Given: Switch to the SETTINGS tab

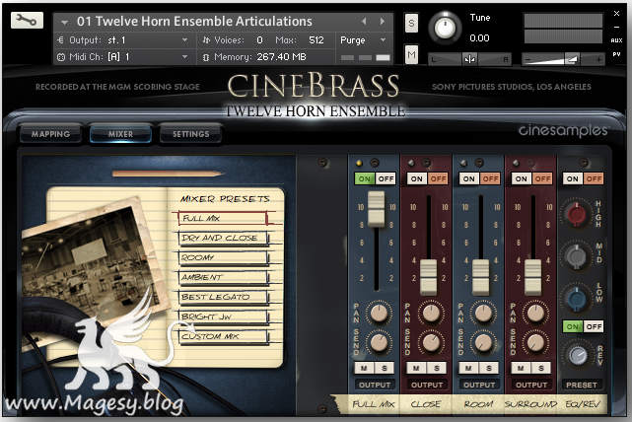Looking at the screenshot, I should point(190,134).
